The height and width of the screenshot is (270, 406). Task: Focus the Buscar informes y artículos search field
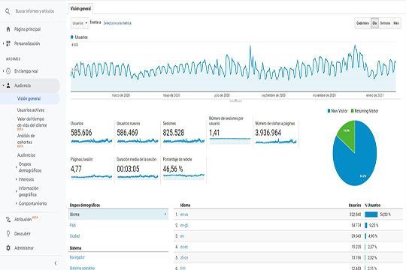click(x=35, y=11)
